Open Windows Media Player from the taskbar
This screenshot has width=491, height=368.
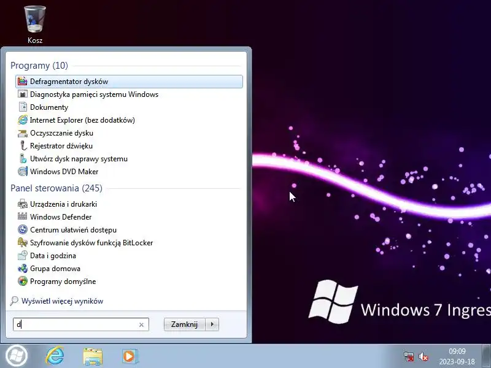[130, 356]
